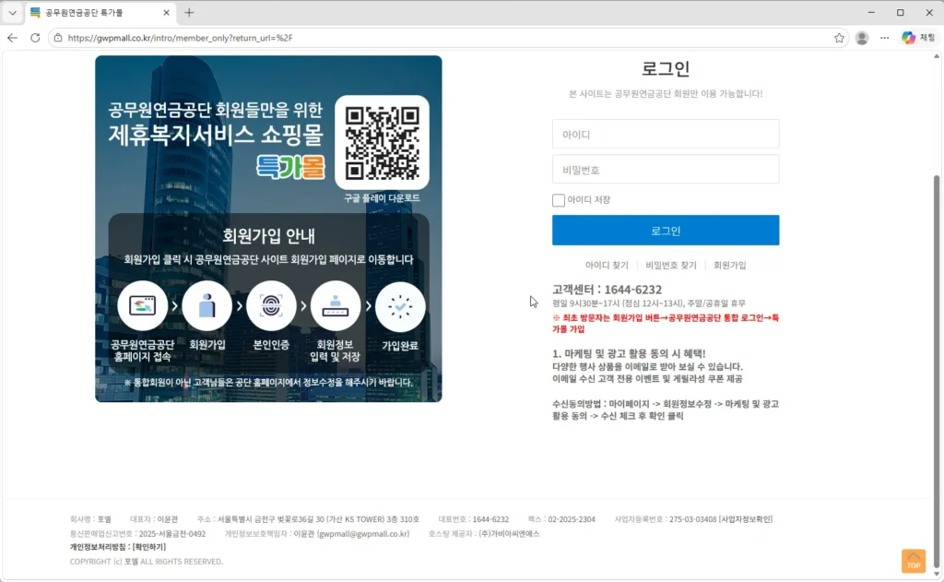Click the QR code for Google Play download
The width and height of the screenshot is (944, 582).
(382, 142)
